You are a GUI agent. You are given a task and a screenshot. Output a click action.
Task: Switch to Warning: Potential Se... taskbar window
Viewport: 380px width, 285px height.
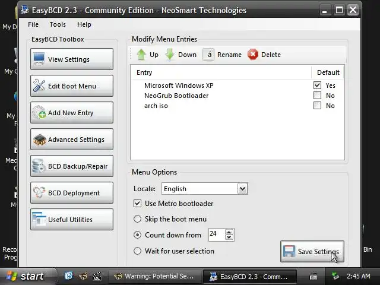click(x=154, y=276)
